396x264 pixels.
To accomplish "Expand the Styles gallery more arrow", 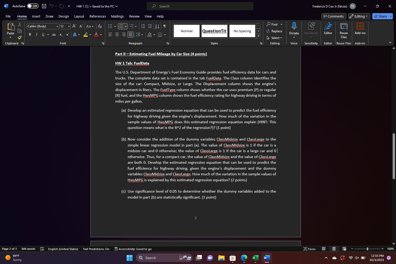I will pos(259,36).
